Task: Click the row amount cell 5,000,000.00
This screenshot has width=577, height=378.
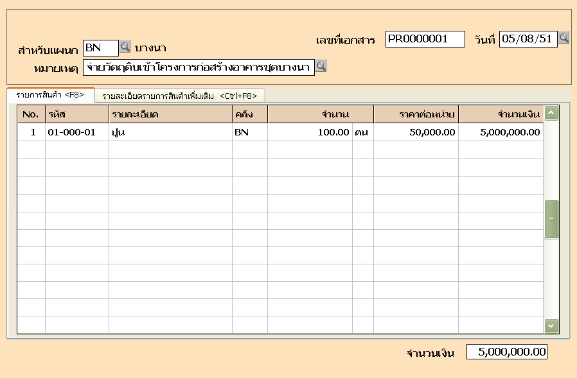Action: (500, 132)
